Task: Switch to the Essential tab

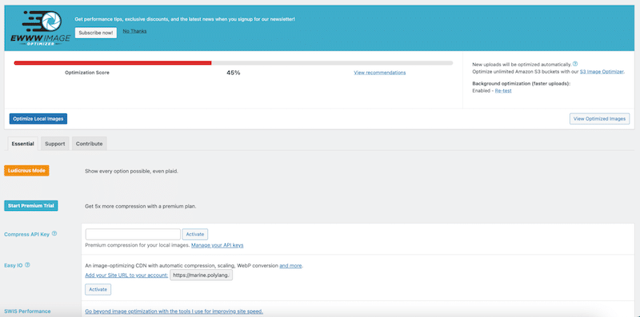Action: click(23, 144)
